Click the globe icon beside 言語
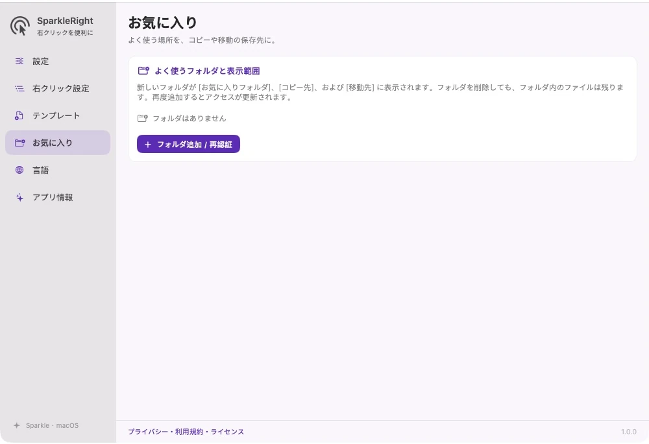This screenshot has height=444, width=649. click(x=19, y=170)
